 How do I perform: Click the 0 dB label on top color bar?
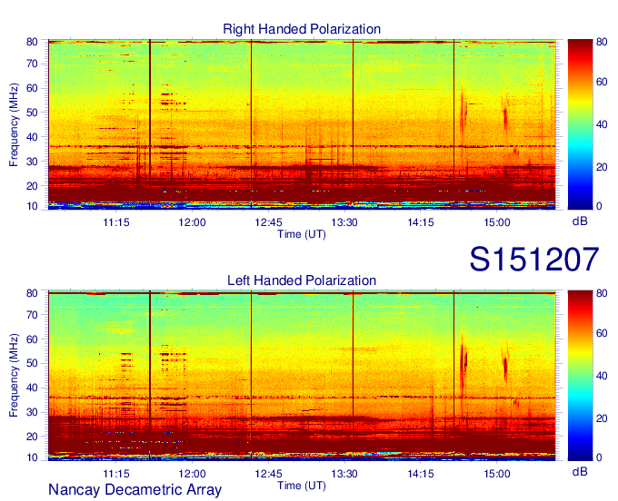point(599,206)
